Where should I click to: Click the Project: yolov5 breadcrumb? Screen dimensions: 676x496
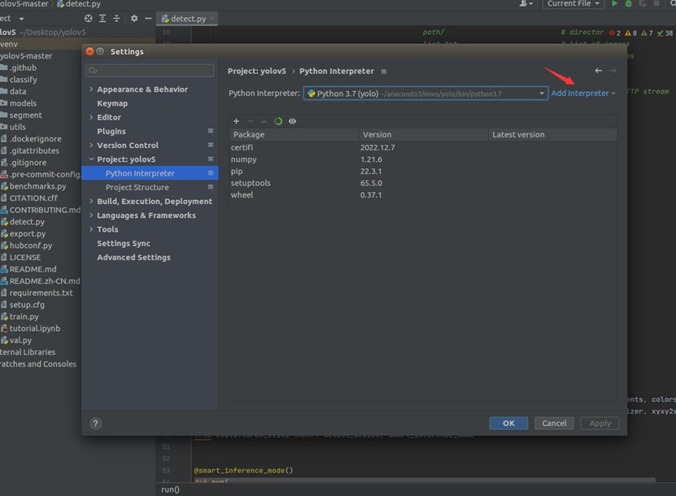(x=256, y=71)
